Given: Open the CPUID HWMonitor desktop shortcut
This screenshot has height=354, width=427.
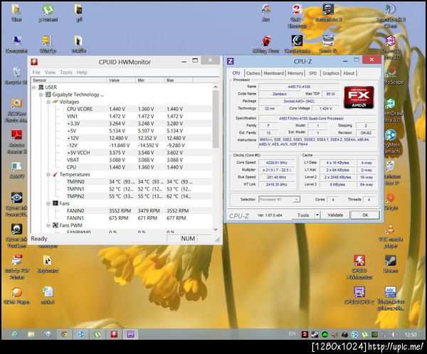Looking at the screenshot, I should click(359, 261).
